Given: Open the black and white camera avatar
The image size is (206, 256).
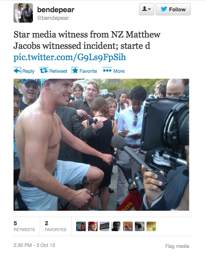Looking at the screenshot, I should click(139, 226).
